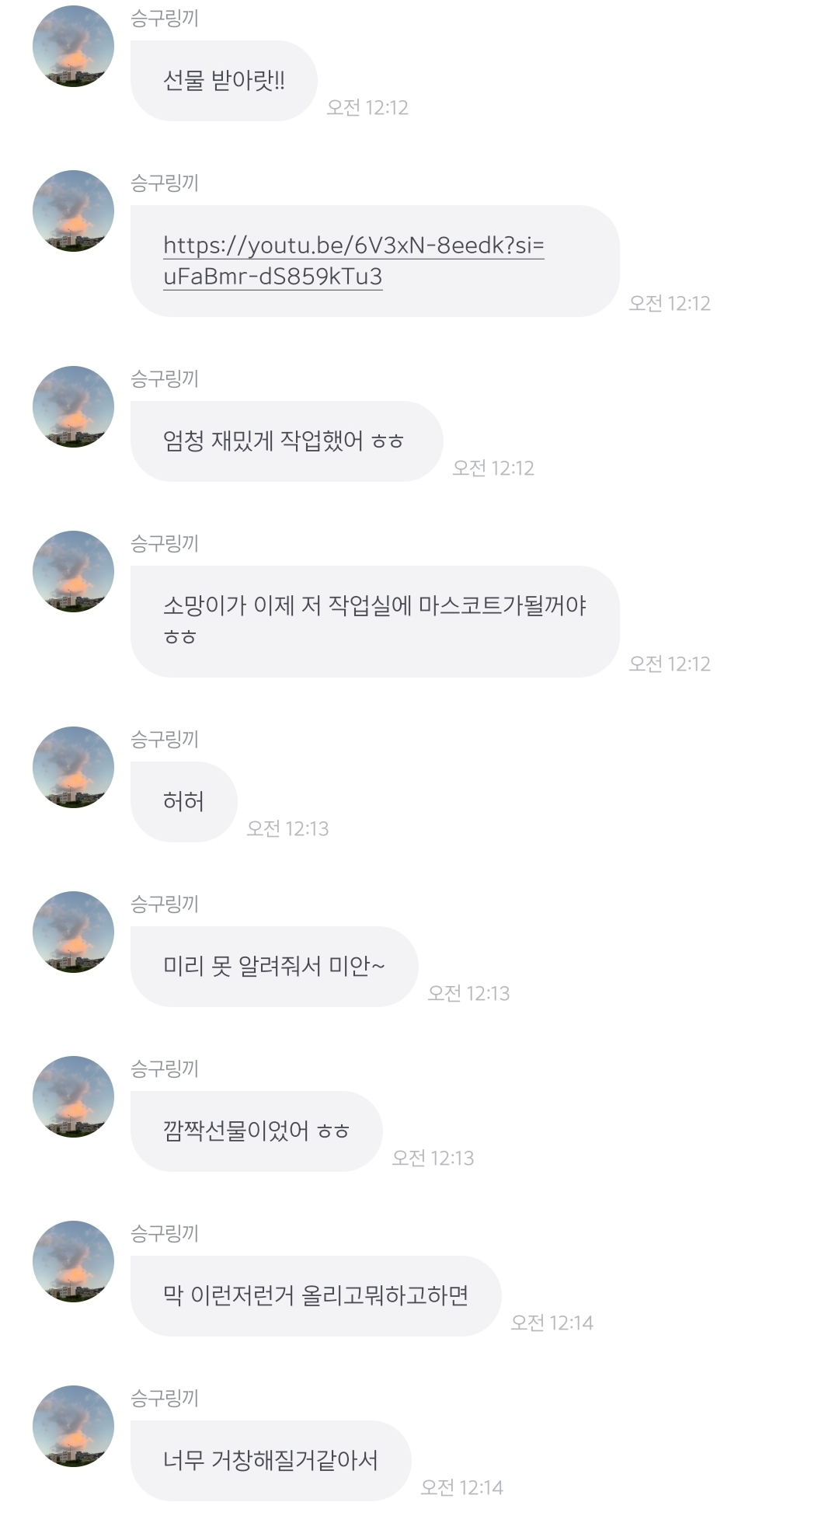Viewport: 839px width, 1537px height.
Task: Click sender name '승구링끼' above first message
Action: pyautogui.click(x=165, y=19)
